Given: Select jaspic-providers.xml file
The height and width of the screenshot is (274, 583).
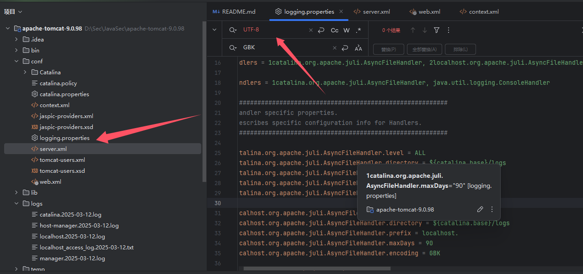Looking at the screenshot, I should click(66, 116).
